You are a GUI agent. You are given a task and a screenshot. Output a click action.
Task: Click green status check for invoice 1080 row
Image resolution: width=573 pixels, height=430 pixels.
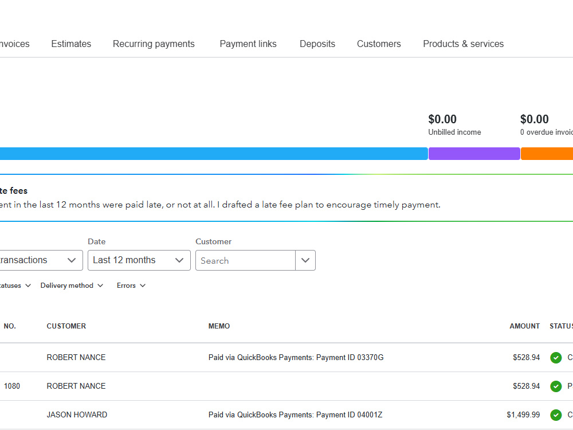pos(556,386)
